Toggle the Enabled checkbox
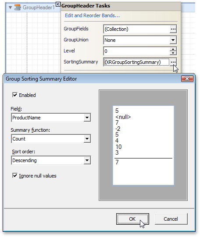Screen dimensions: 200x237 coord(15,95)
